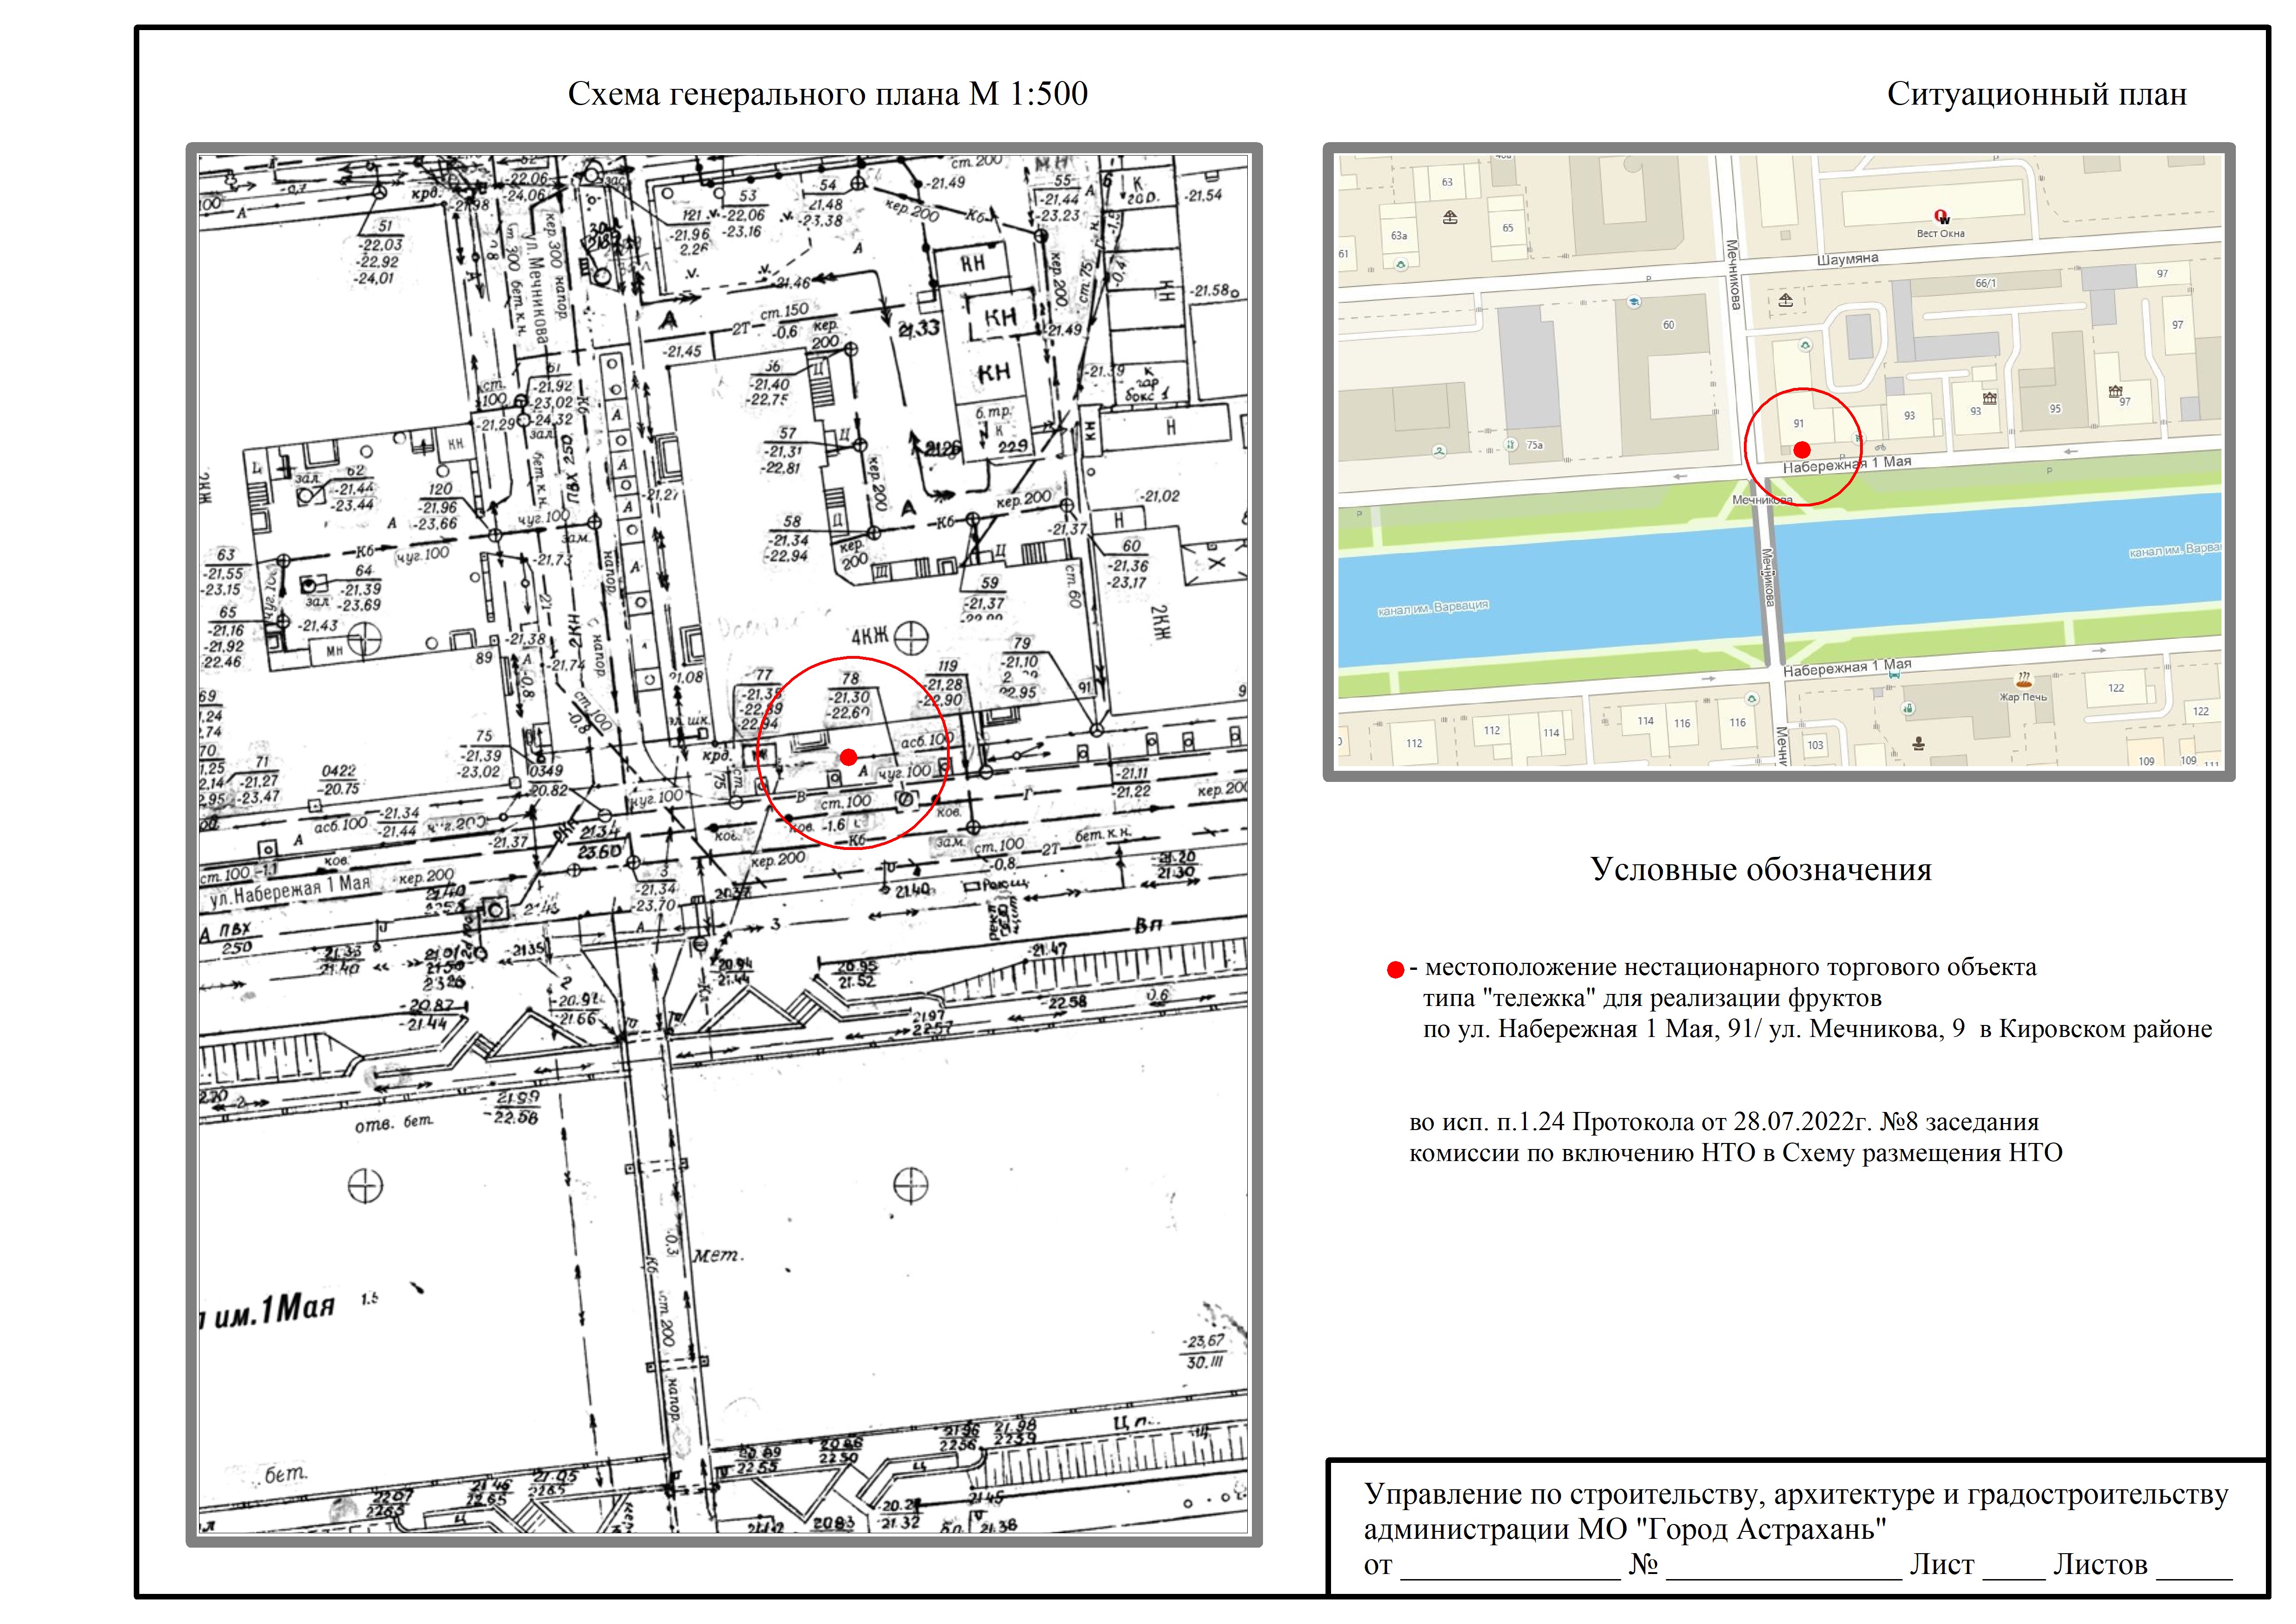
Task: Click building number 91 on the map
Action: [1798, 424]
